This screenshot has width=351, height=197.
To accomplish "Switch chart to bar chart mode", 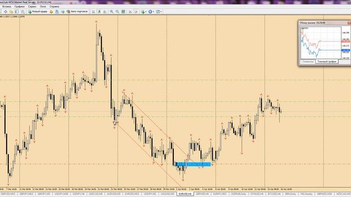I will (x=94, y=11).
